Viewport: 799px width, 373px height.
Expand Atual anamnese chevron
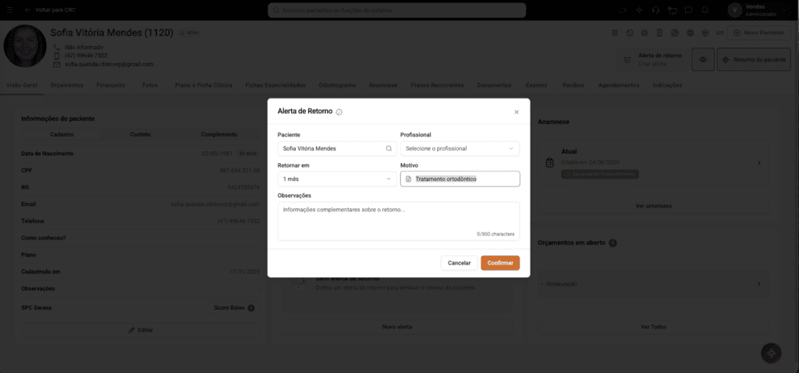coord(759,163)
